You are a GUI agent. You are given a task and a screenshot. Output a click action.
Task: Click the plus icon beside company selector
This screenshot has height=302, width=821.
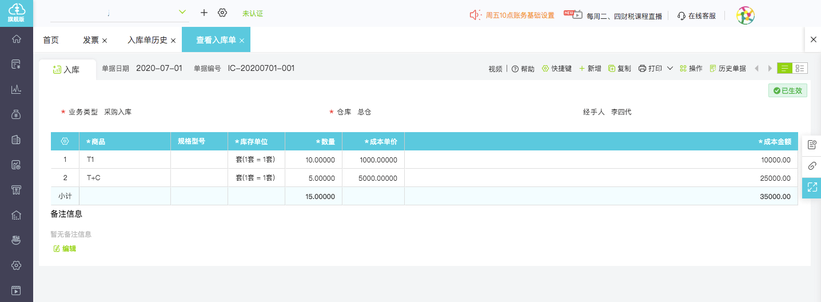pos(204,13)
